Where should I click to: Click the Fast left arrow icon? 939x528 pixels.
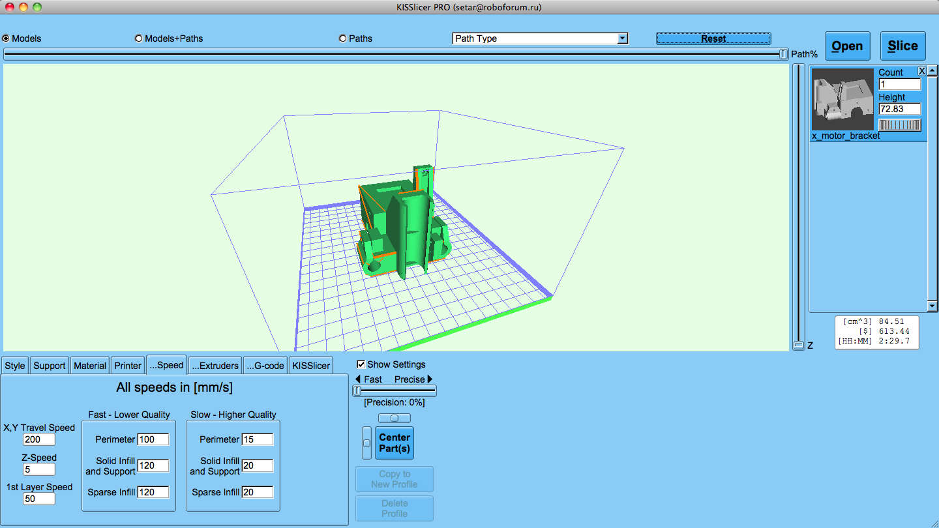pyautogui.click(x=358, y=379)
